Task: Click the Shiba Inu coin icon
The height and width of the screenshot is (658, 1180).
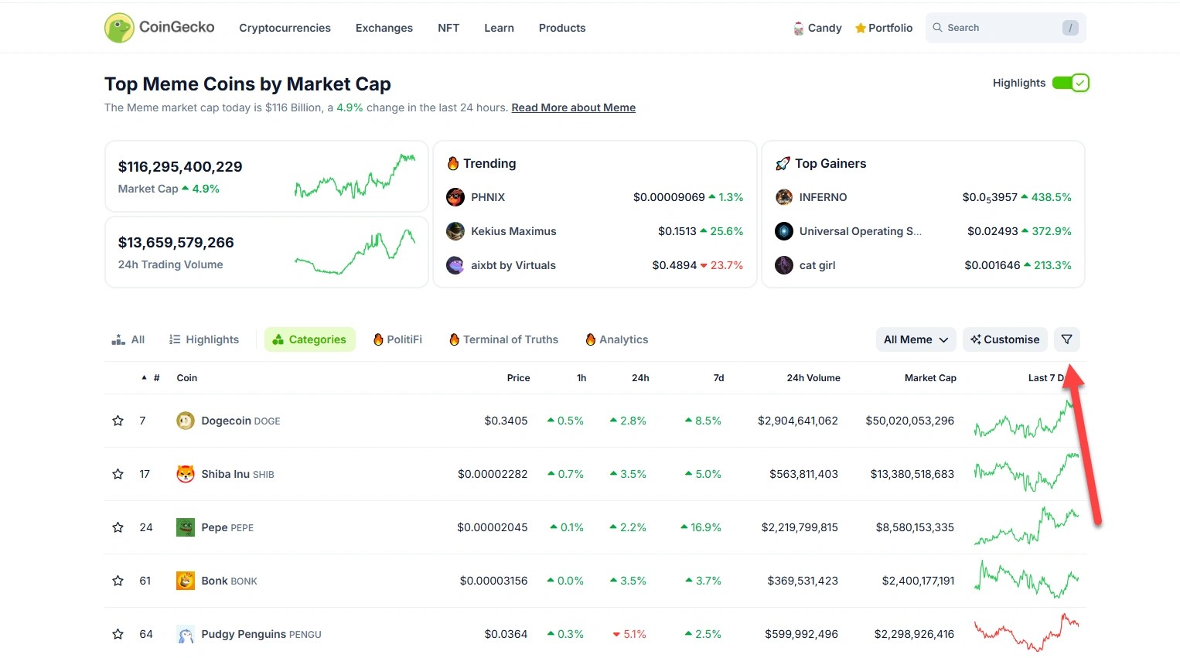Action: tap(186, 474)
